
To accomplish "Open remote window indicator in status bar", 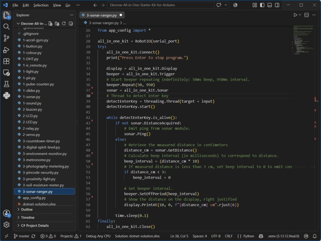I will [6, 236].
